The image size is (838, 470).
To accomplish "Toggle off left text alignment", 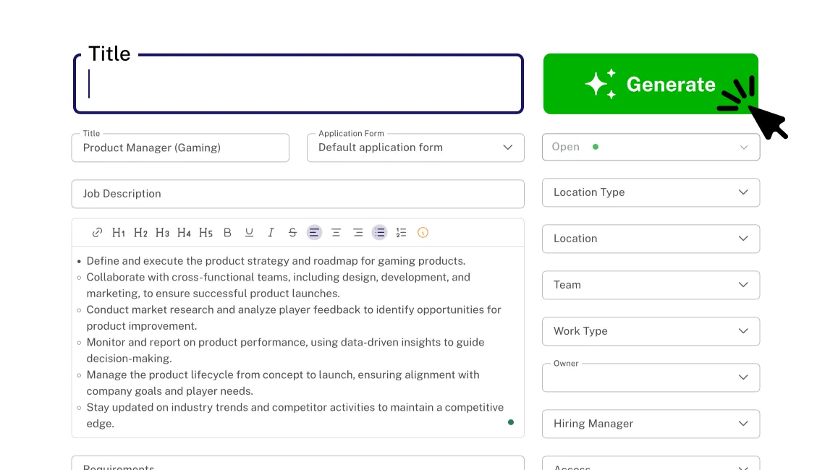I will pyautogui.click(x=314, y=232).
